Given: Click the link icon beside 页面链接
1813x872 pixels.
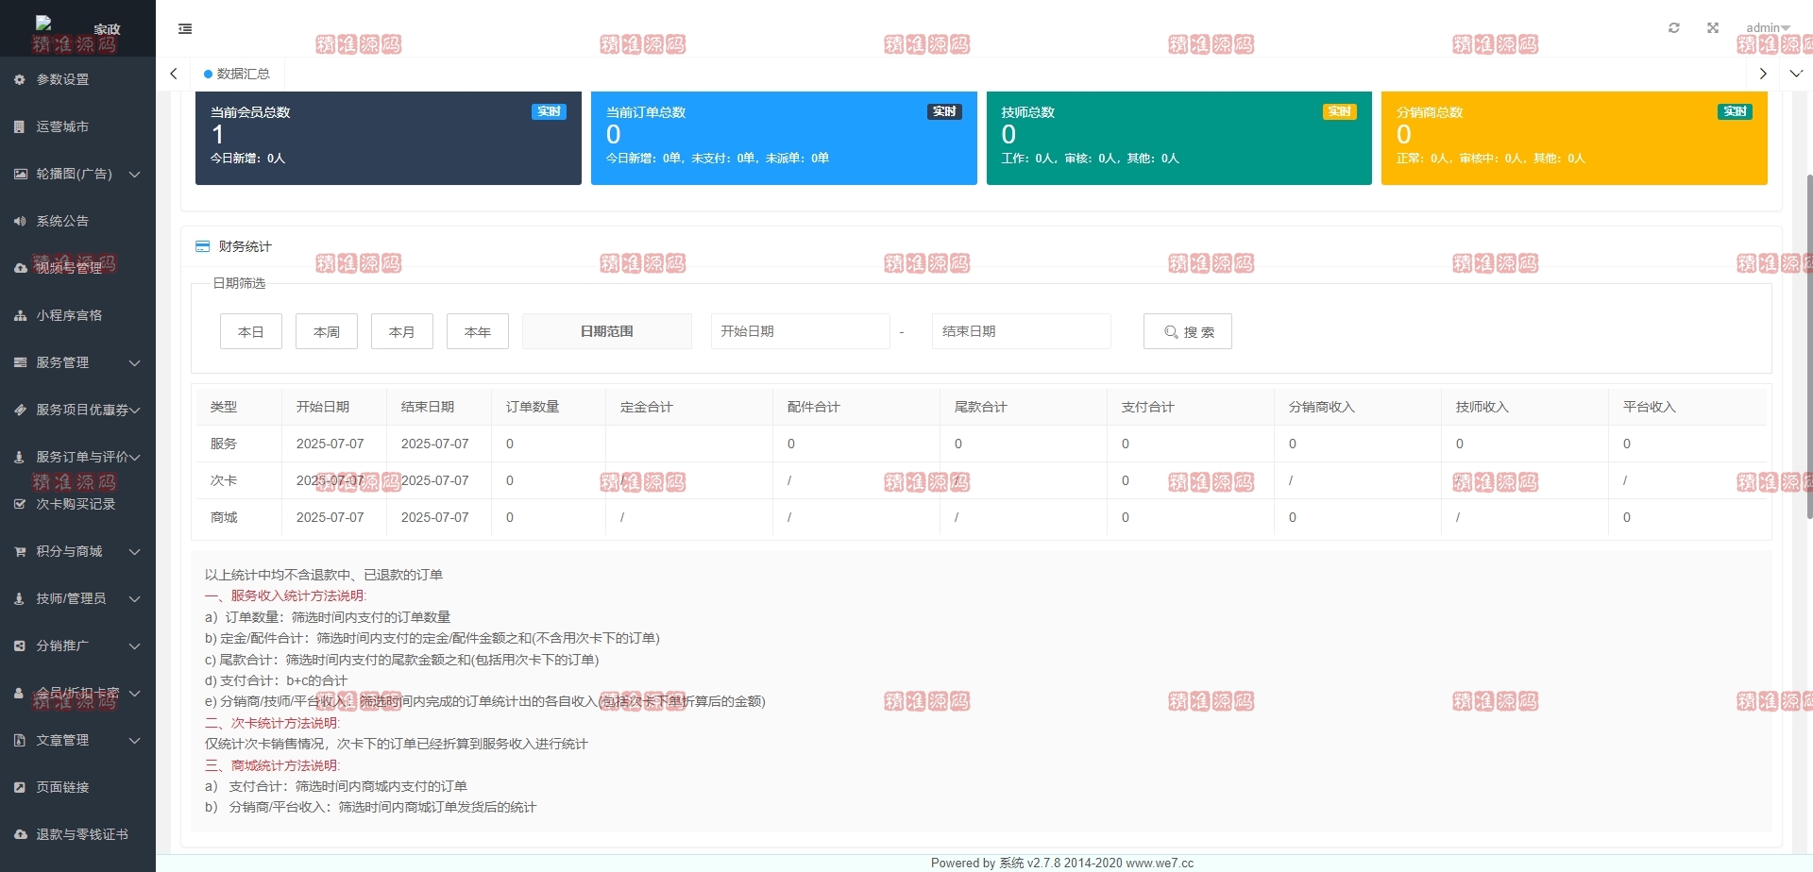Looking at the screenshot, I should [20, 787].
